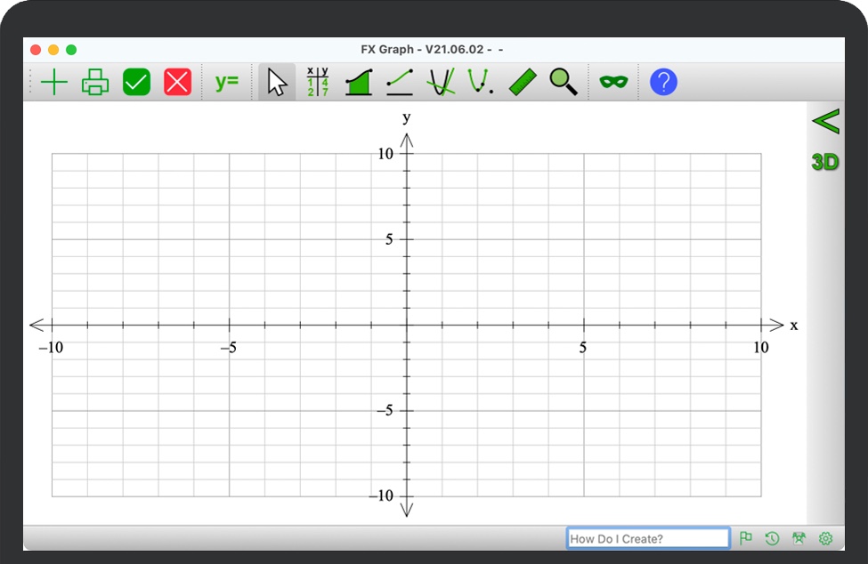Pick the green ruler tool
868x564 pixels.
point(523,83)
